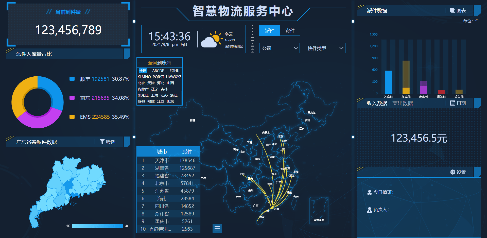Open the 南海诸岛 inset map
The image size is (487, 238).
319,211
